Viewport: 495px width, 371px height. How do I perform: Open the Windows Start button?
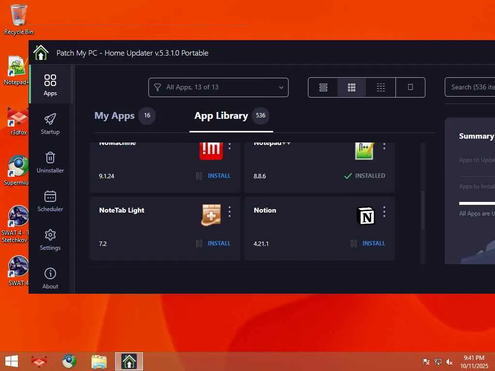[x=12, y=361]
